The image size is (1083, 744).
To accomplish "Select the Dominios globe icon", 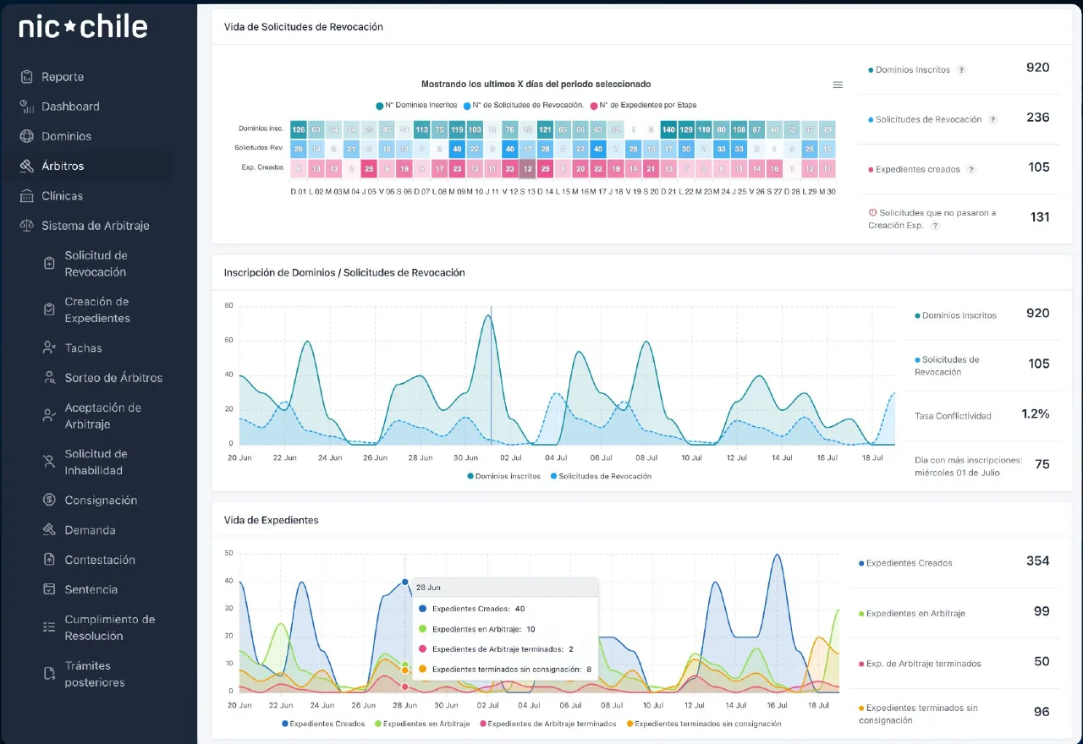I will tap(27, 136).
